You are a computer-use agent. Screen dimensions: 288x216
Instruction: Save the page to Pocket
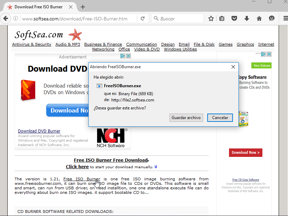234,18
